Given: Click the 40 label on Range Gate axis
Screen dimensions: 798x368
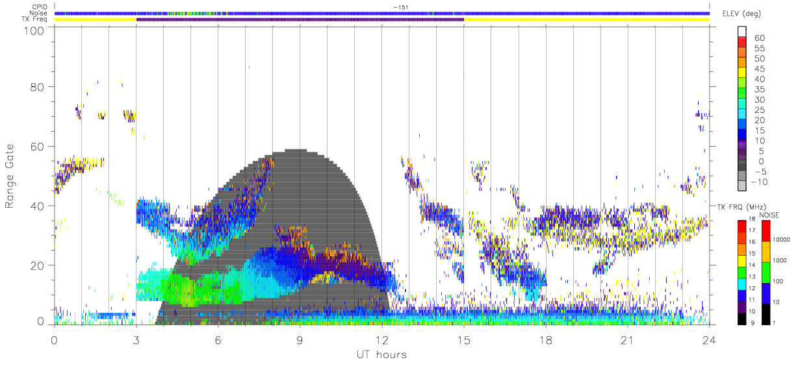Looking at the screenshot, I should 37,206.
